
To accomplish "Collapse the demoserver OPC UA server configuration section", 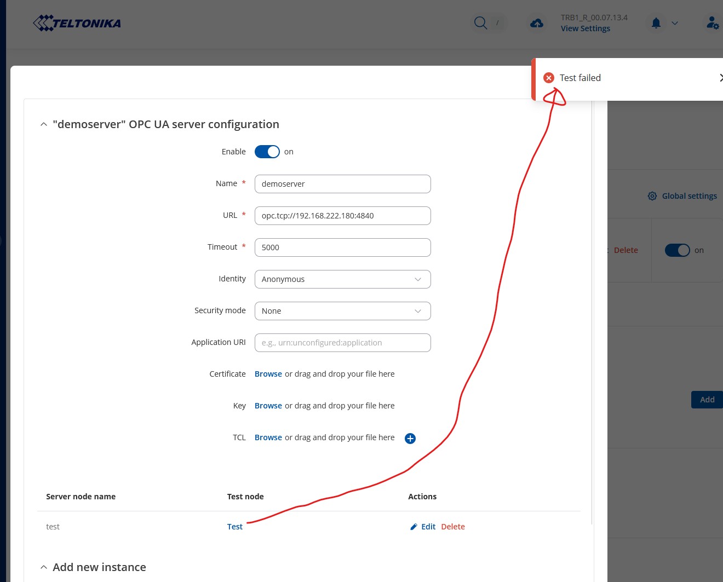I will point(44,124).
